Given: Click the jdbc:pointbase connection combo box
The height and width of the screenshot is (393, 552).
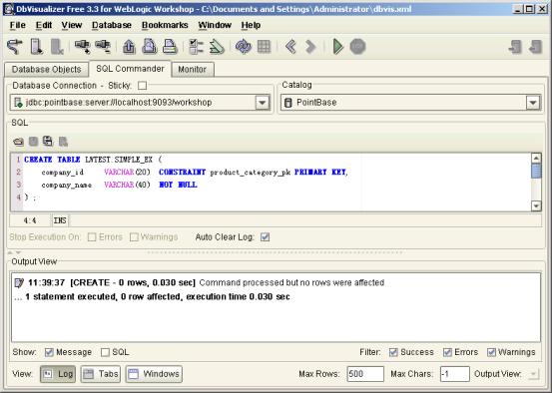Looking at the screenshot, I should pos(140,103).
